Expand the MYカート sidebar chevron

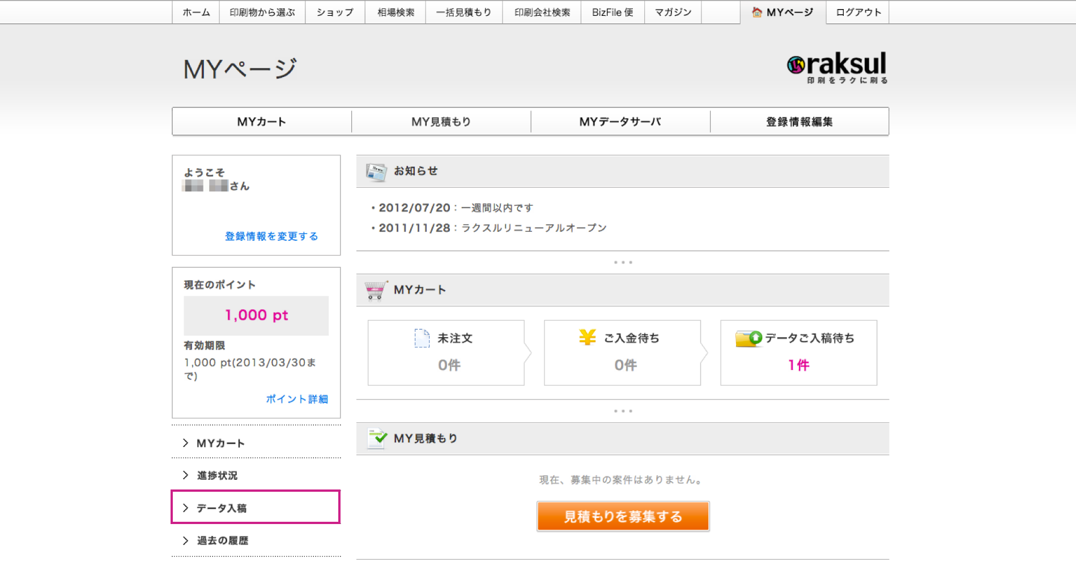click(x=186, y=443)
